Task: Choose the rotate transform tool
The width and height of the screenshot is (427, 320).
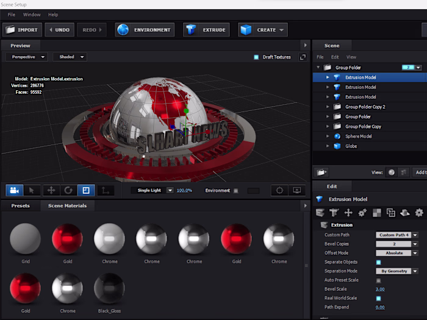Action: tap(68, 190)
